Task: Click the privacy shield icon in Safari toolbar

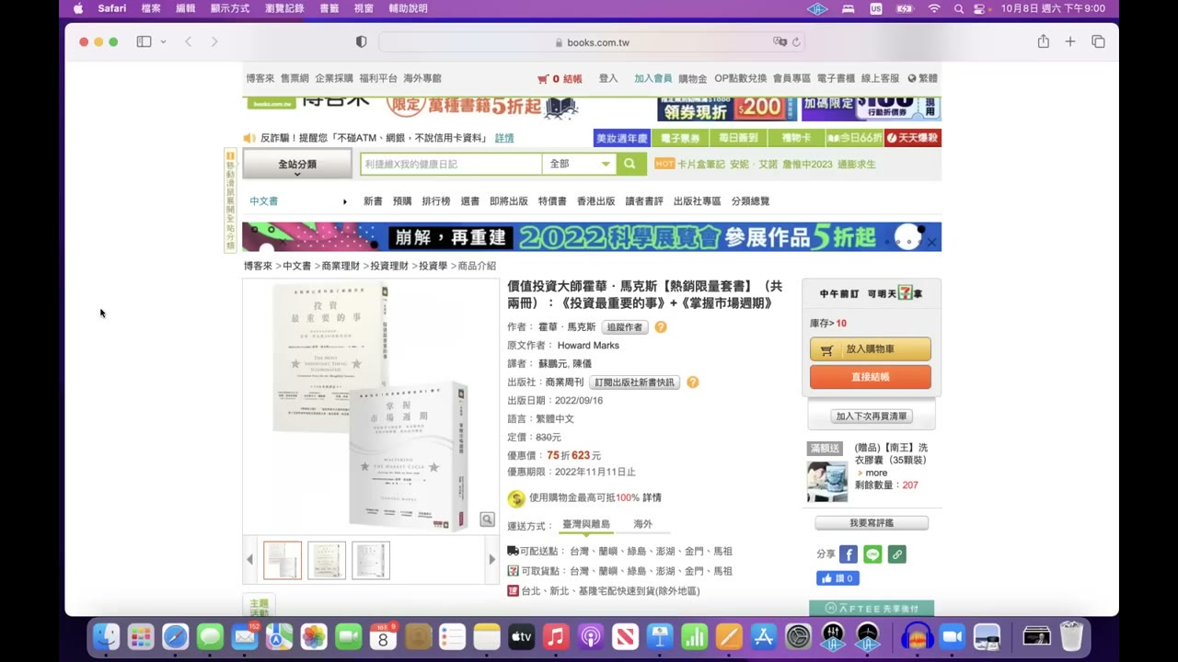Action: coord(362,42)
